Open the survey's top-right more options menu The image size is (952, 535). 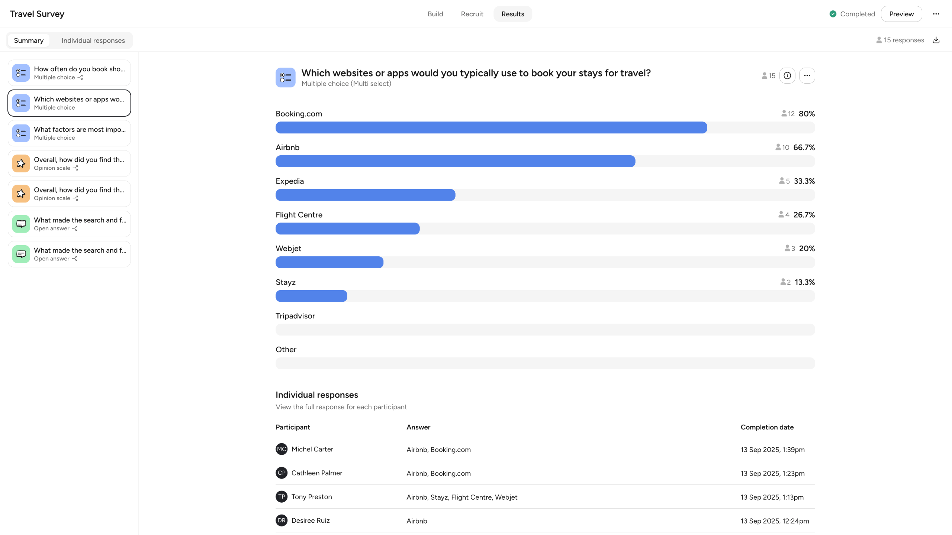point(936,14)
